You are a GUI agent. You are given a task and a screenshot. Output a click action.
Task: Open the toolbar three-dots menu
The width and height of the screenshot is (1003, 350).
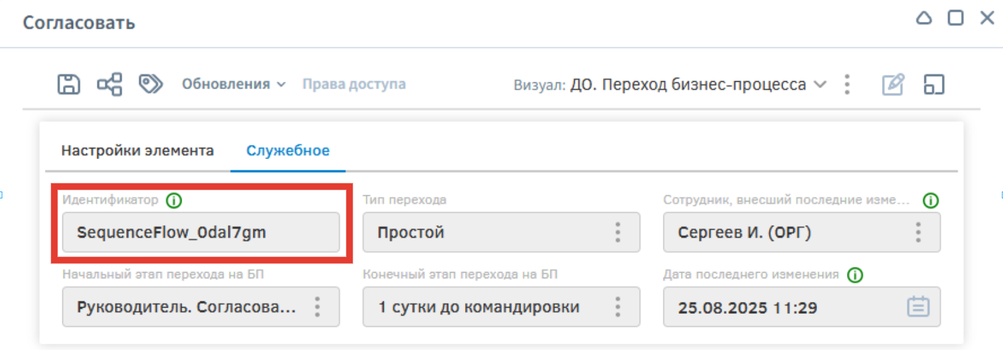pos(847,84)
